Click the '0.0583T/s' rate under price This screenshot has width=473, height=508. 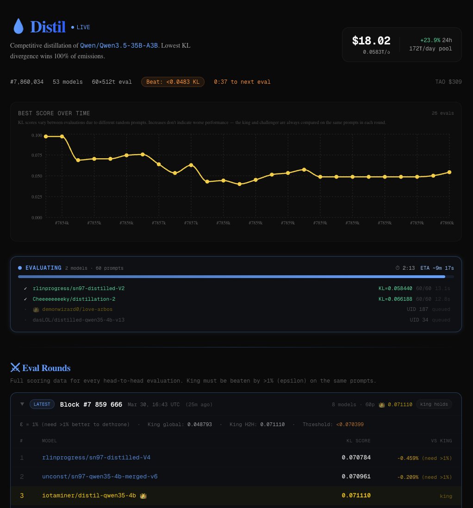click(376, 52)
